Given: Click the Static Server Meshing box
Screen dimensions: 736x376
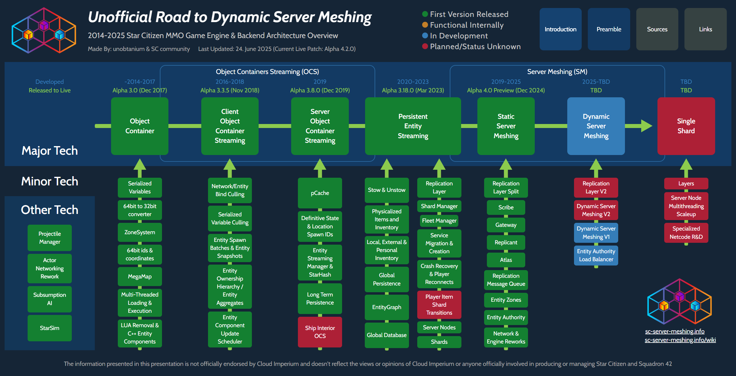Looking at the screenshot, I should click(506, 126).
